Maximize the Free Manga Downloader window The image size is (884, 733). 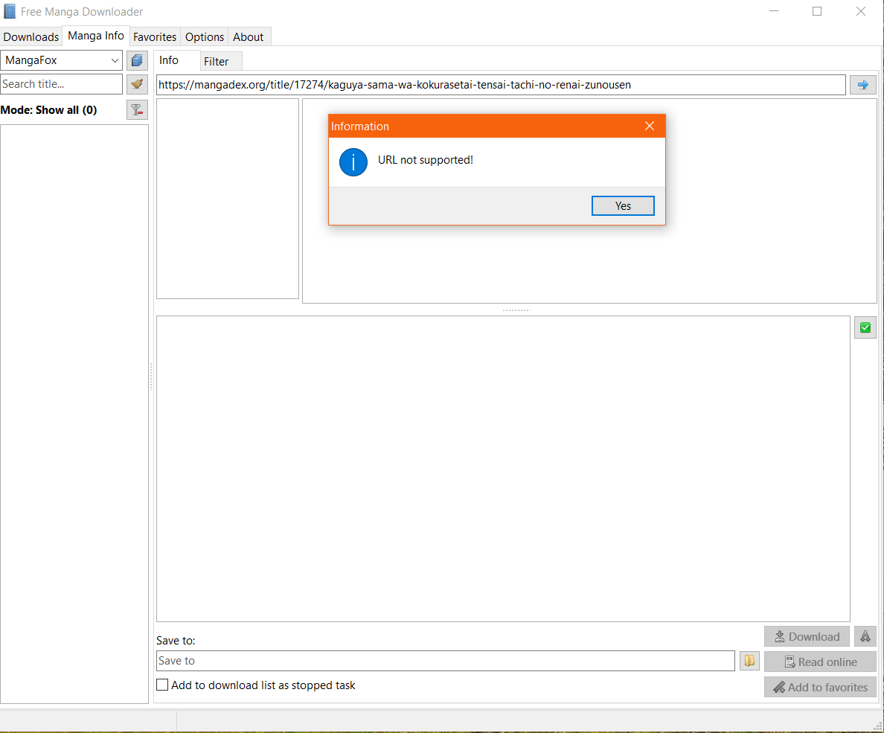click(817, 11)
